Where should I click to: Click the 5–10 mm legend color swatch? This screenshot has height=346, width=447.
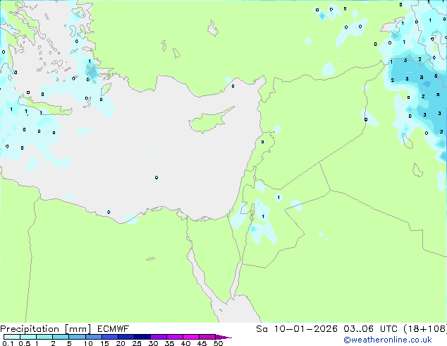(x=77, y=337)
